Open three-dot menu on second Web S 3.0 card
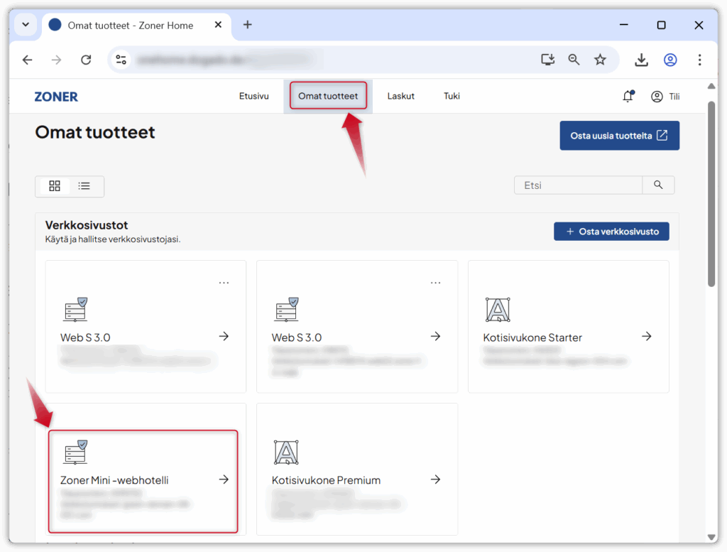 click(435, 283)
